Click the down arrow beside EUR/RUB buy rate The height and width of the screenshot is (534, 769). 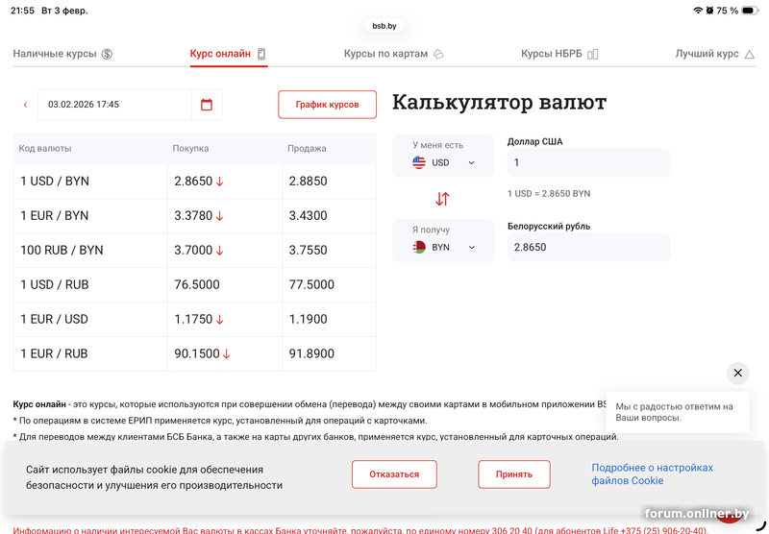tap(227, 354)
